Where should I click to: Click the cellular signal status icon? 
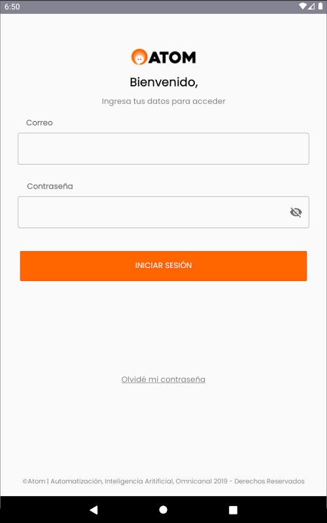click(x=311, y=7)
